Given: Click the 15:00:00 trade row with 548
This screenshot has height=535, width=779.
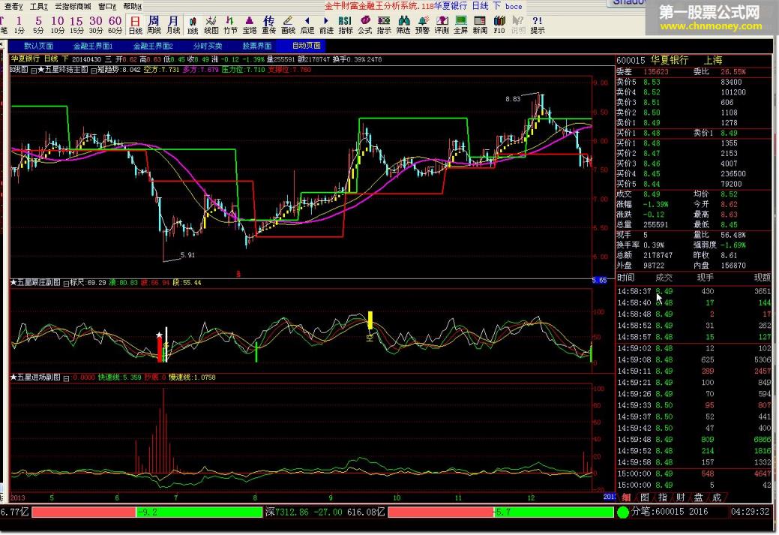Looking at the screenshot, I should 694,473.
